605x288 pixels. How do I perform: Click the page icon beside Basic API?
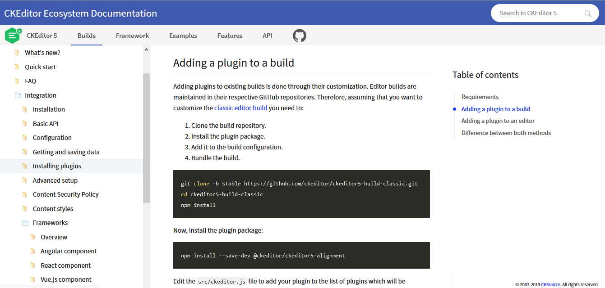coord(25,124)
